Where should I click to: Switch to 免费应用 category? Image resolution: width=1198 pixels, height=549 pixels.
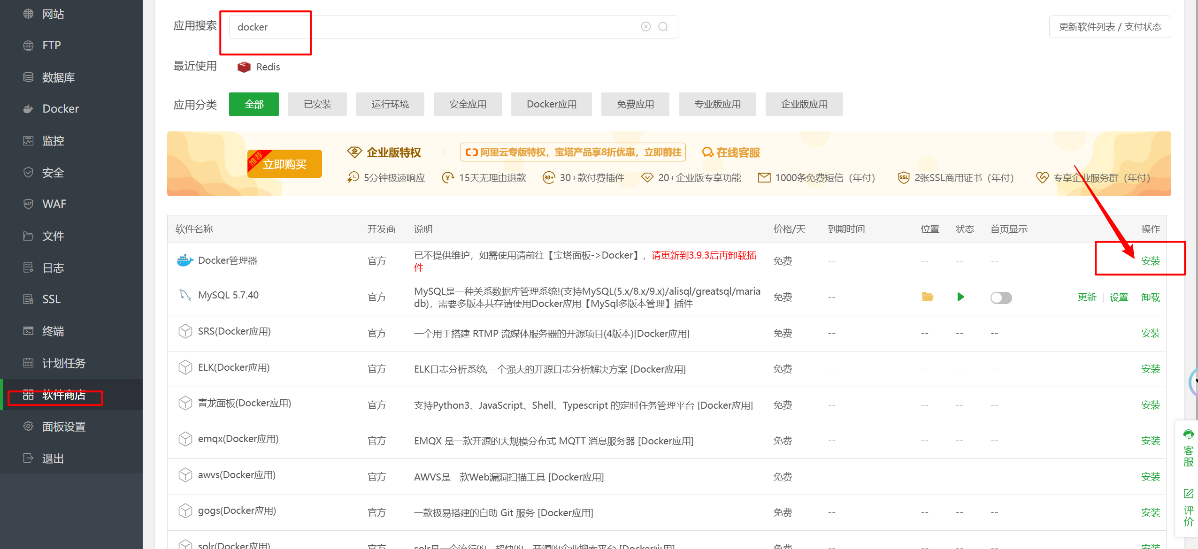pyautogui.click(x=635, y=104)
